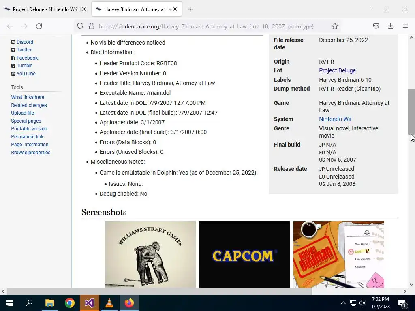This screenshot has height=311, width=415.
Task: Follow the Nintendo Wii system link
Action: 335,119
